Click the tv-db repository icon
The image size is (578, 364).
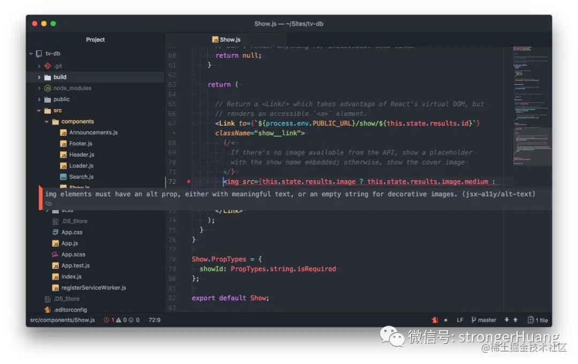click(x=39, y=54)
